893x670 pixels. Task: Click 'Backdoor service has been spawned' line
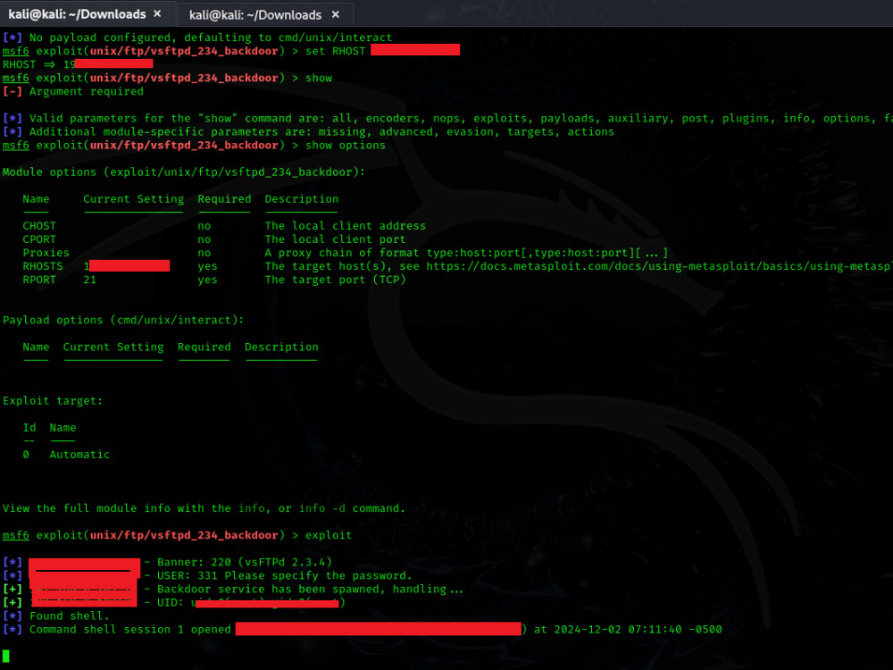point(310,589)
